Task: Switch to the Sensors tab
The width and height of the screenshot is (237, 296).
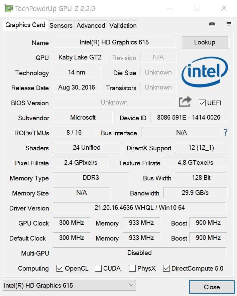Action: (x=61, y=25)
